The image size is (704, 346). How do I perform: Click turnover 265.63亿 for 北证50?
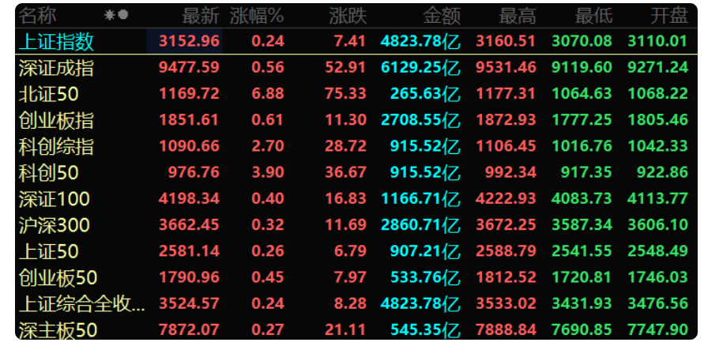point(426,94)
